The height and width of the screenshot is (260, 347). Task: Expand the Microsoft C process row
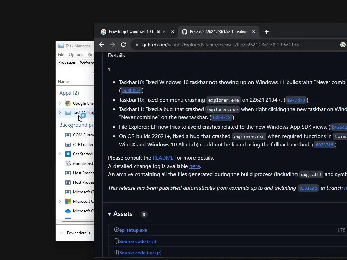point(60,201)
